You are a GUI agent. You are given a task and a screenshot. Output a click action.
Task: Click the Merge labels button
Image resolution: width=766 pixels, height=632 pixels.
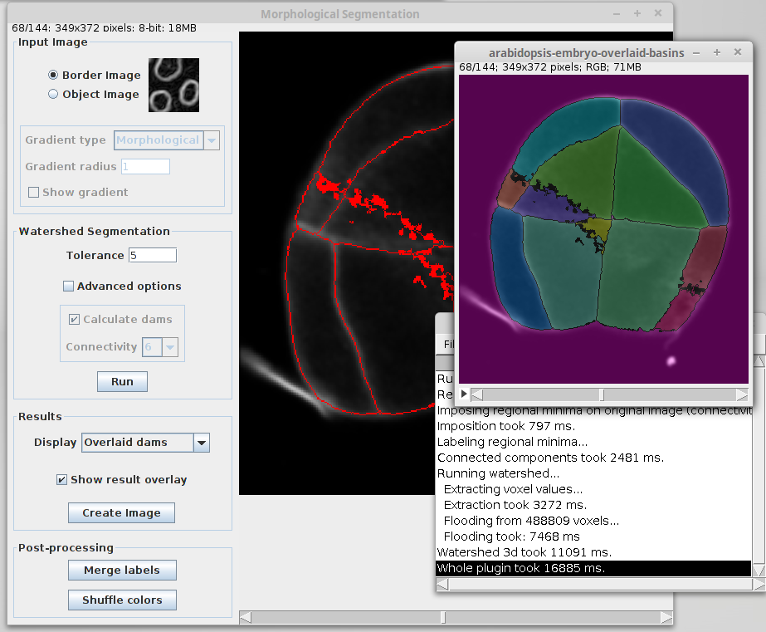click(x=122, y=570)
